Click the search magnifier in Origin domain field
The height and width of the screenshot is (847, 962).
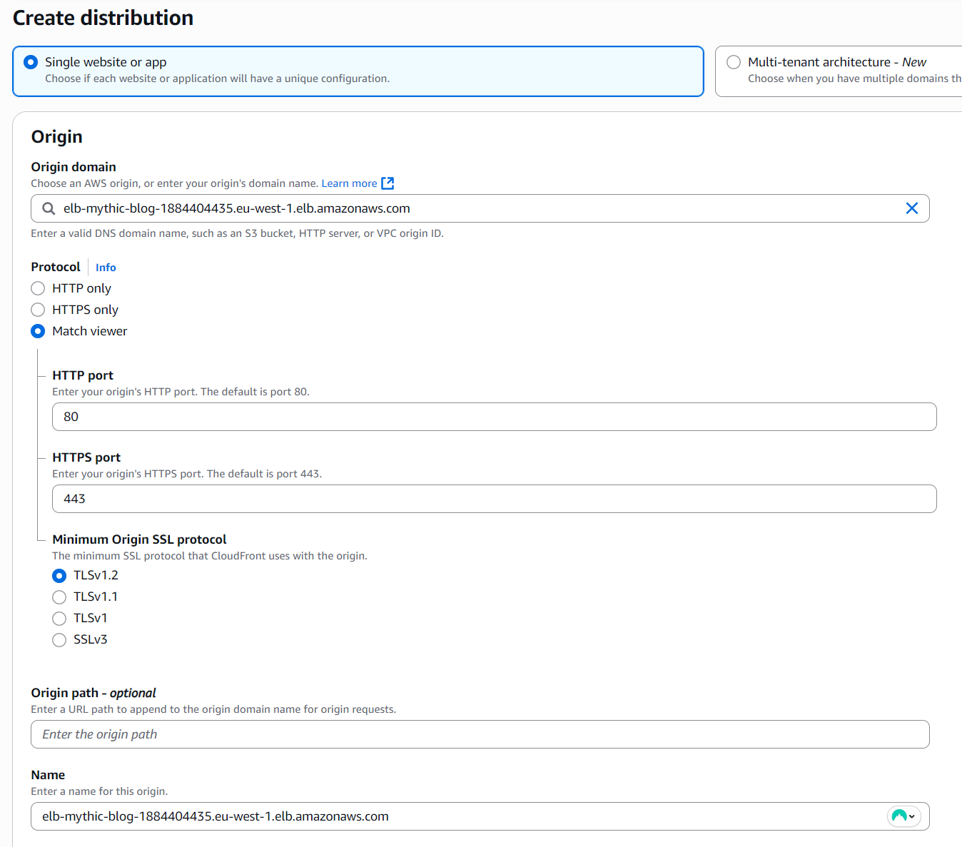click(49, 208)
